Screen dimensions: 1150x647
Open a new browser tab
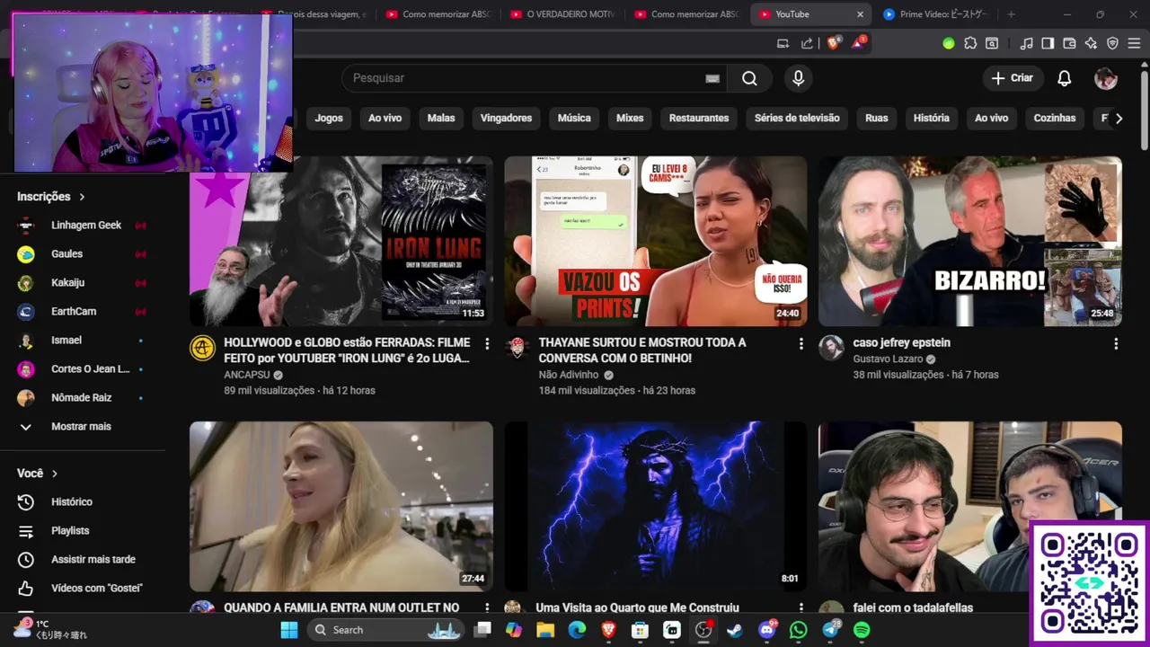pyautogui.click(x=1011, y=14)
